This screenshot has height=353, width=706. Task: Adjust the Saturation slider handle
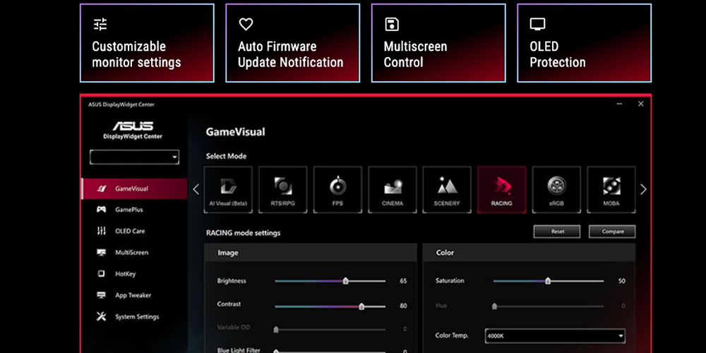coord(548,281)
